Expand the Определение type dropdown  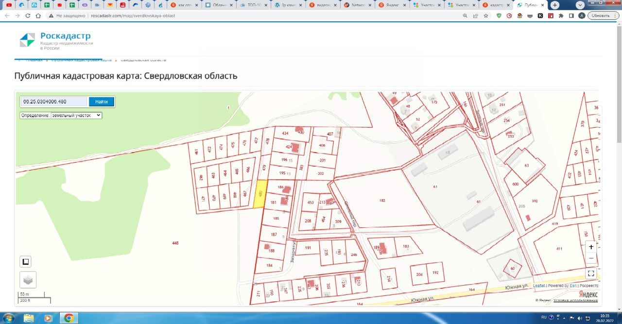tap(76, 116)
